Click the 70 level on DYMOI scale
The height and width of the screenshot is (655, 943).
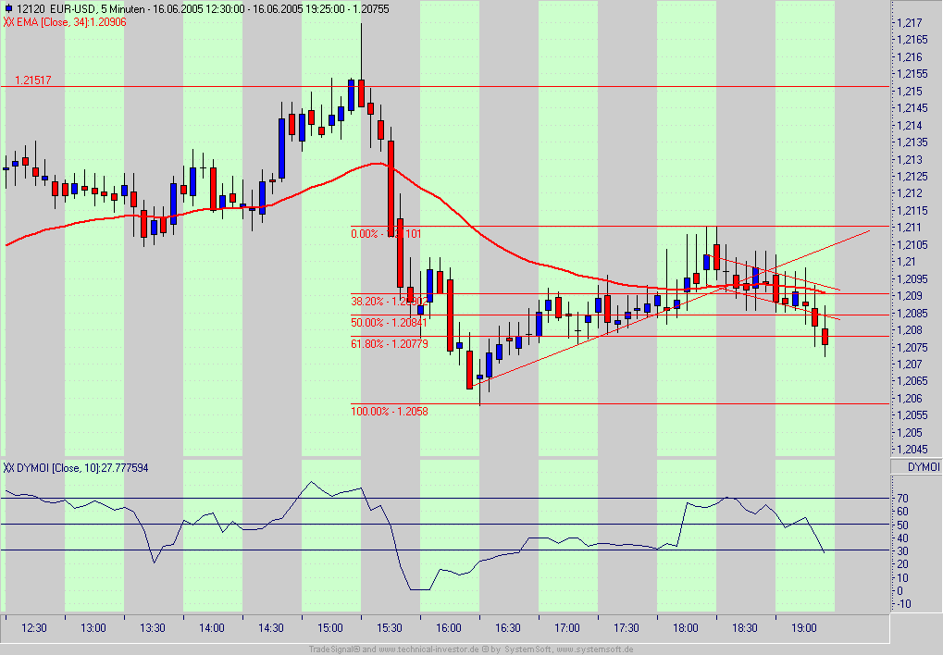902,499
